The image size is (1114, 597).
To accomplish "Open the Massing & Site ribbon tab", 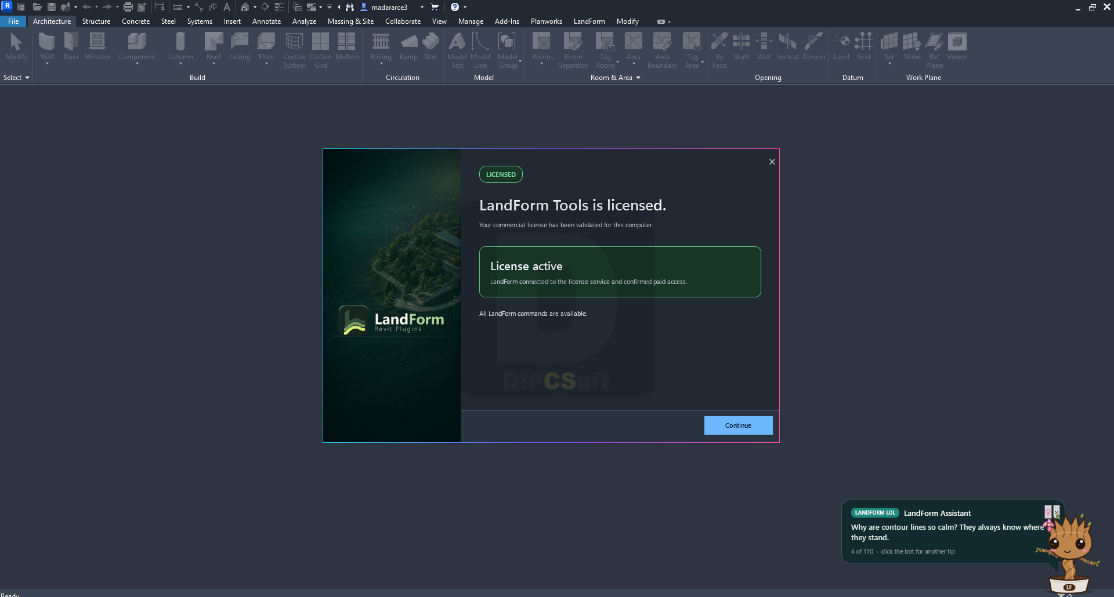I will coord(350,21).
